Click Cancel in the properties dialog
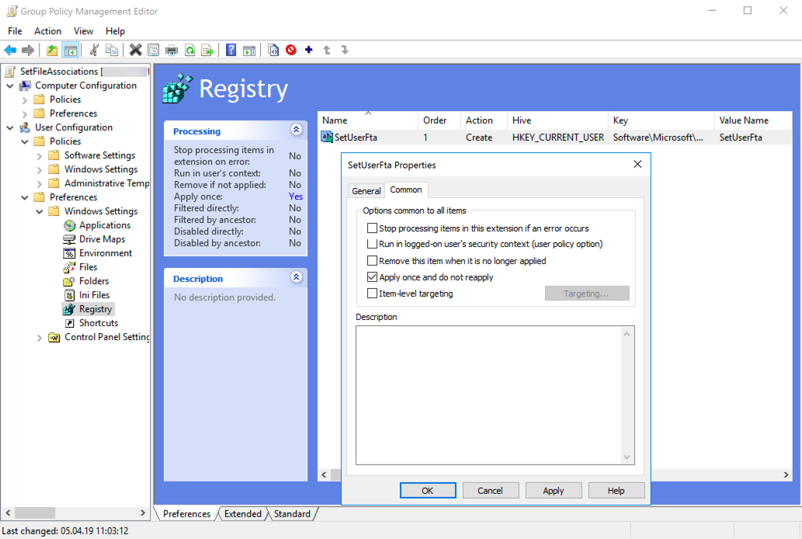This screenshot has height=539, width=802. tap(490, 490)
